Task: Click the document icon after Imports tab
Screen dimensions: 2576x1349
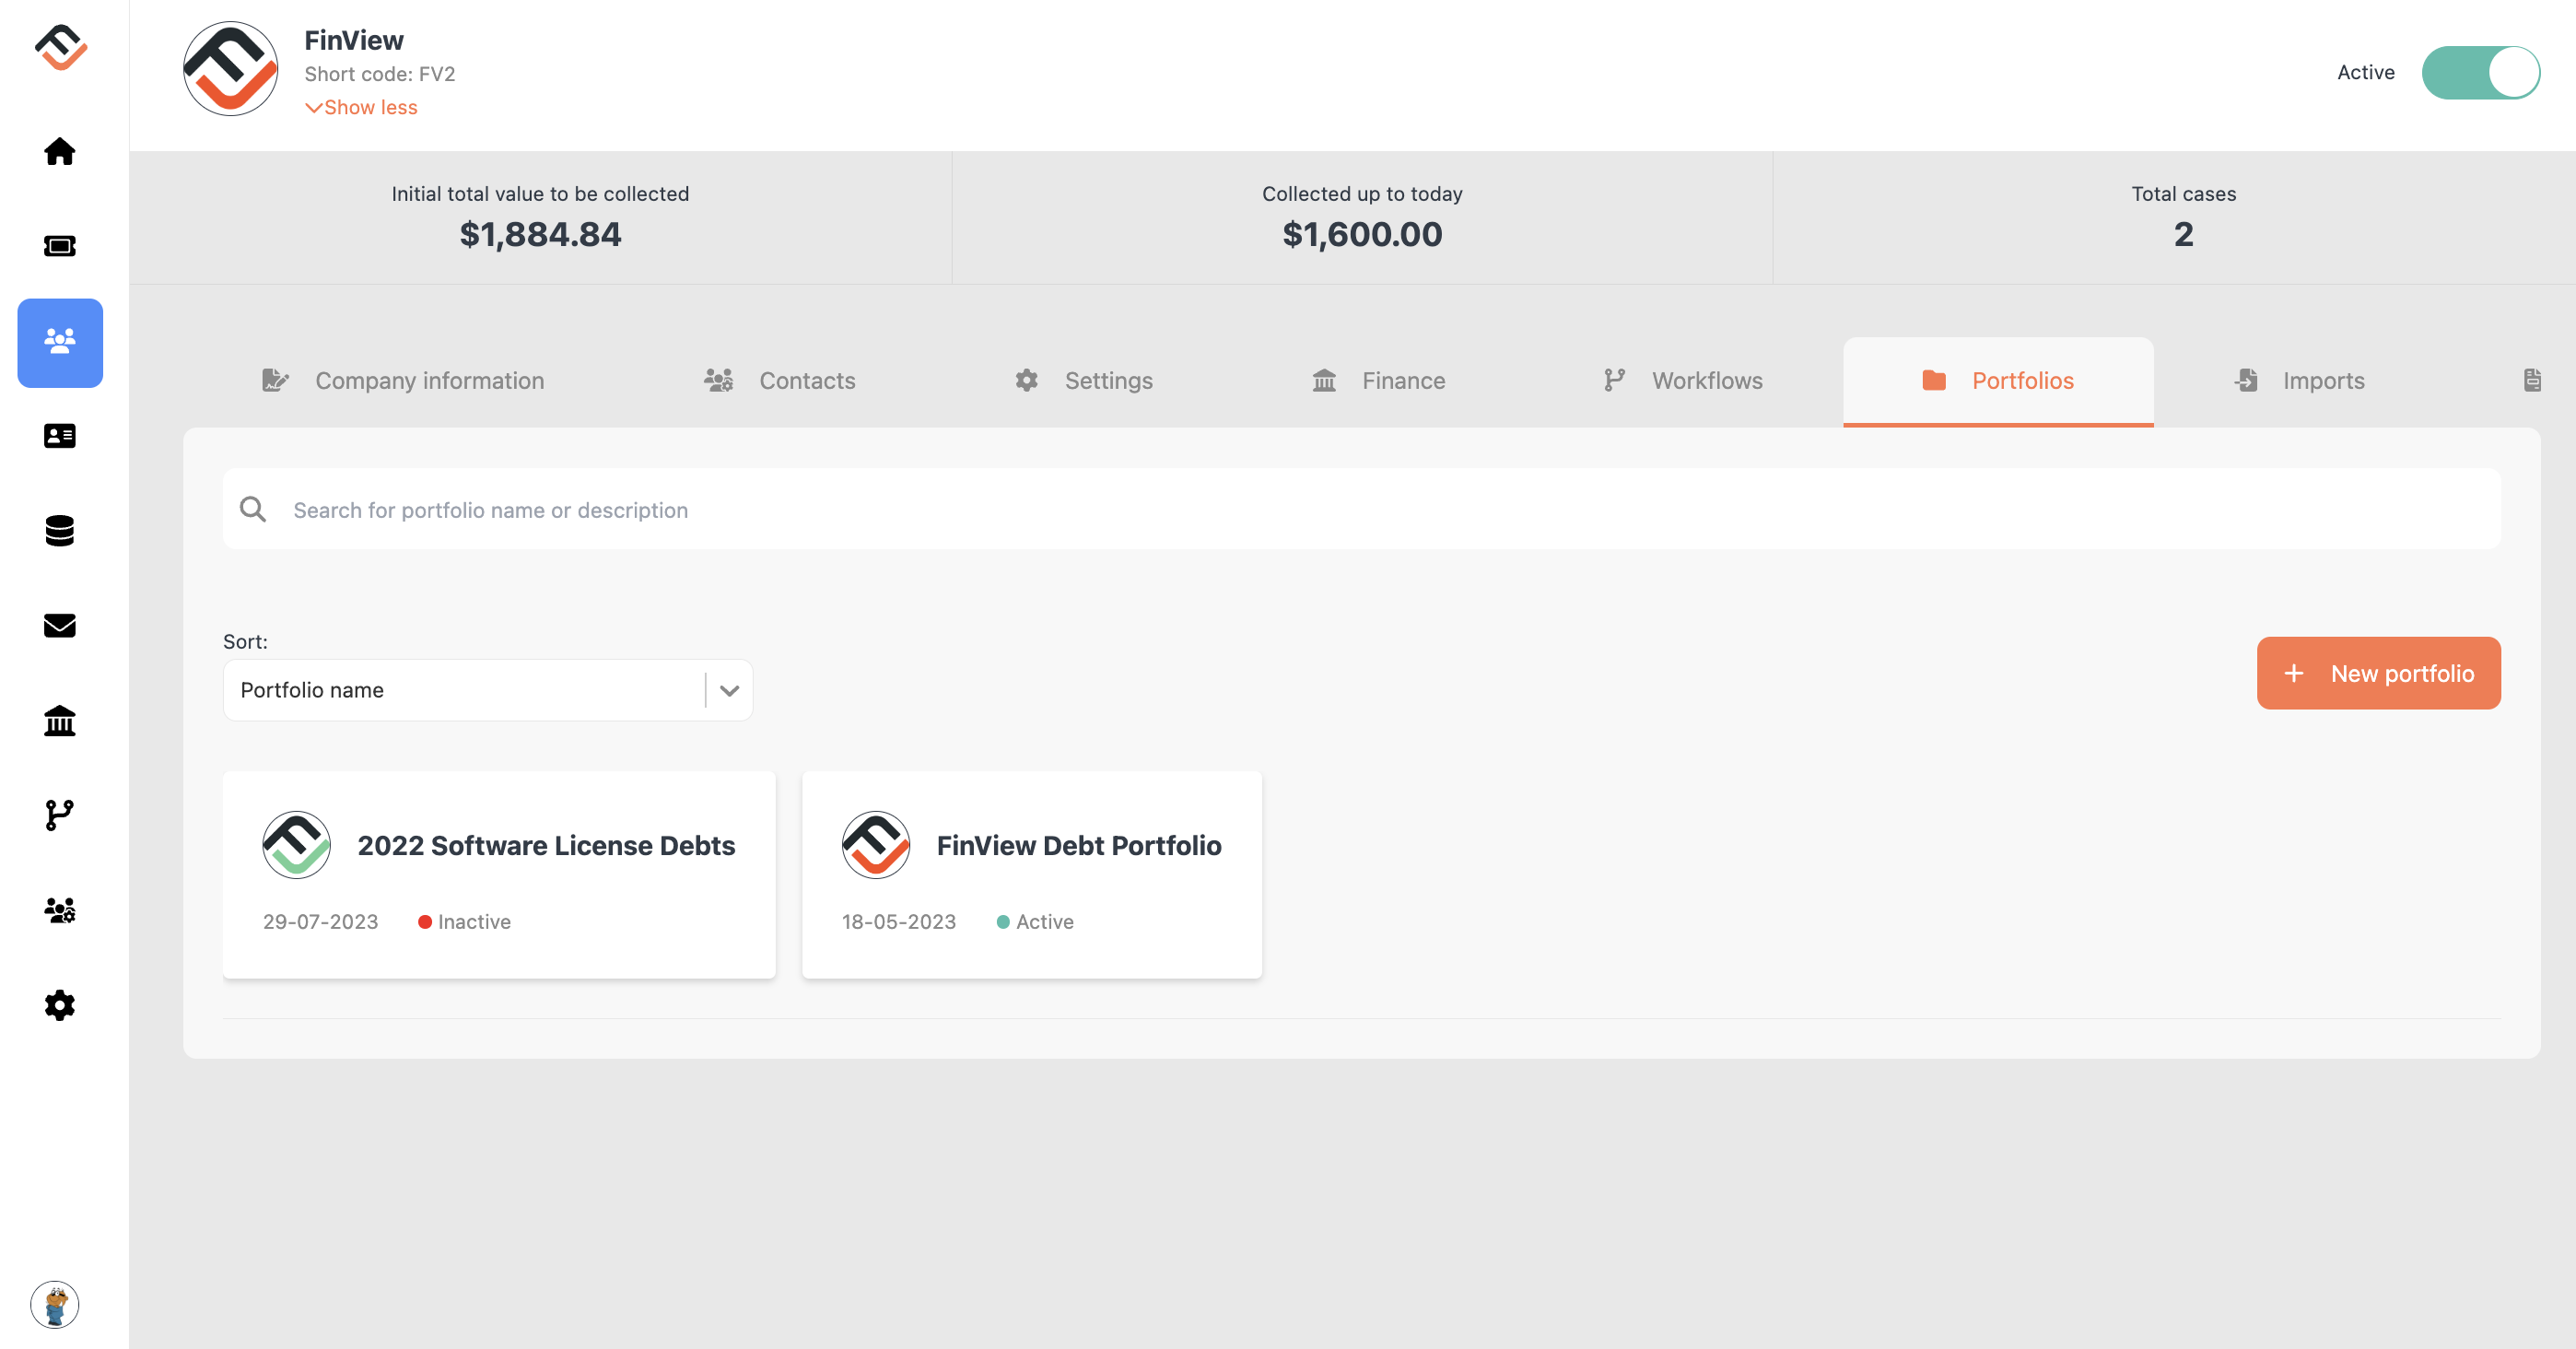Action: 2532,380
